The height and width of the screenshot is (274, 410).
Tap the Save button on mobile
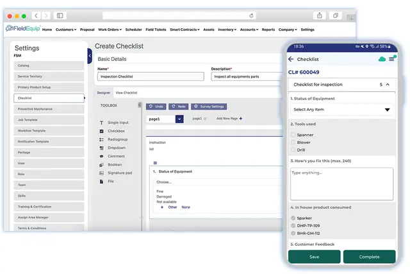[x=315, y=257]
